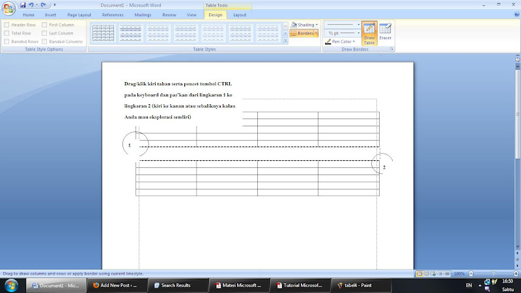The image size is (521, 293).
Task: Switch to Print Layout view
Action: click(419, 273)
